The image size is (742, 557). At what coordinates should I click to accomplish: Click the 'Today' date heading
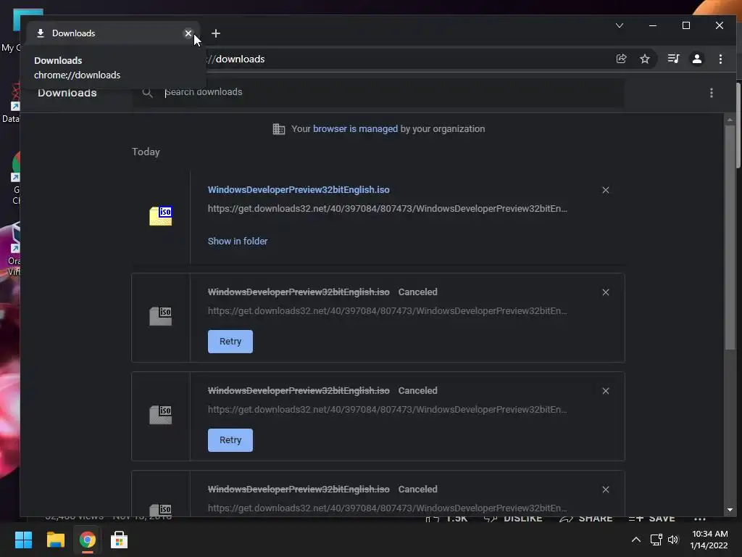coord(146,152)
